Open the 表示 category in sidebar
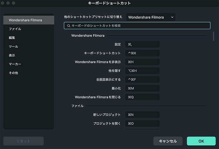The image size is (219, 149). point(29,55)
